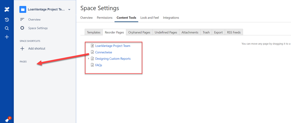The width and height of the screenshot is (291, 123).
Task: Select the Reorder Pages sub-tab
Action: [x=114, y=32]
